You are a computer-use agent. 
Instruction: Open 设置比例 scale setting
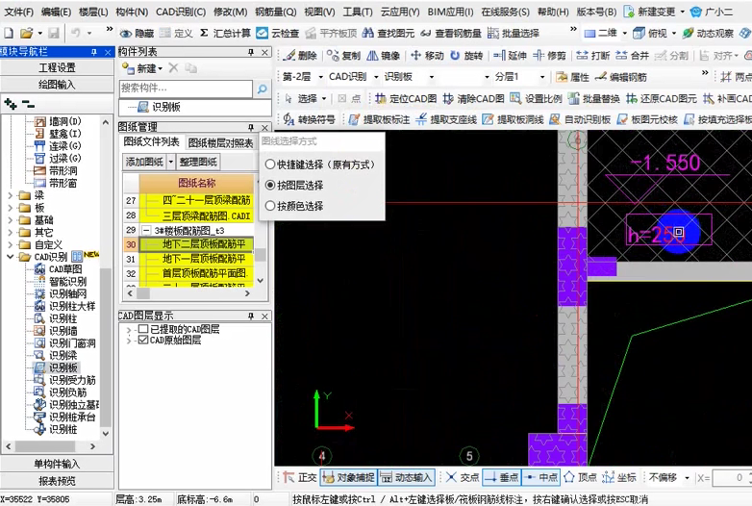(536, 99)
